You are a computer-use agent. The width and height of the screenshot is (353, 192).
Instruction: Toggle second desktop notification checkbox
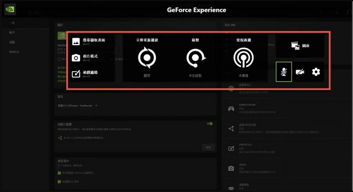coord(59,181)
